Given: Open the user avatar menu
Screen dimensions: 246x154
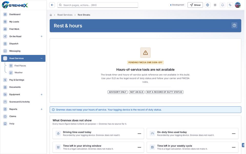Looking at the screenshot, I should point(238,5).
